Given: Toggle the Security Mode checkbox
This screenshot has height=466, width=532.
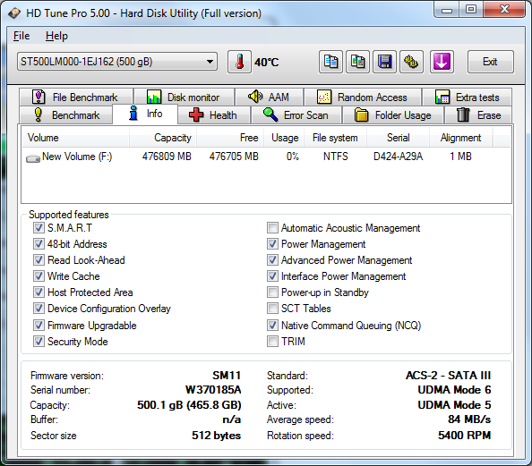Looking at the screenshot, I should 39,342.
